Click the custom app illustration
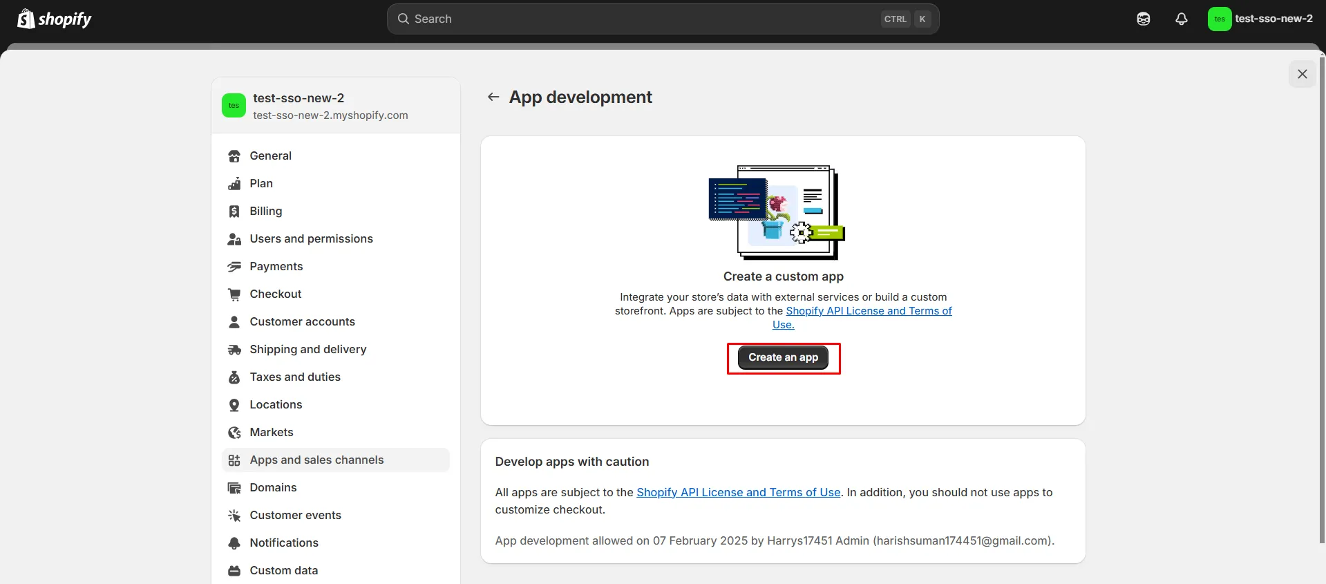Screen dimensions: 1326x584 [777, 212]
